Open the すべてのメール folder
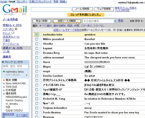 [x=11, y=44]
